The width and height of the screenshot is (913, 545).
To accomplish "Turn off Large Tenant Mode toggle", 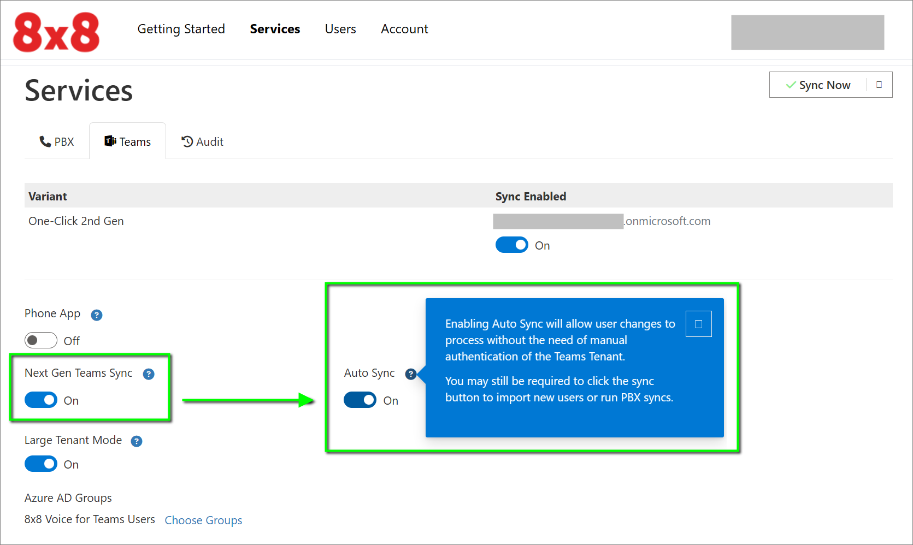I will (41, 464).
